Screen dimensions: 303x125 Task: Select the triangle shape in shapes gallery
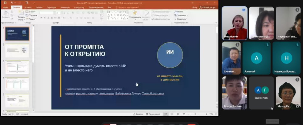pyautogui.click(x=108, y=15)
